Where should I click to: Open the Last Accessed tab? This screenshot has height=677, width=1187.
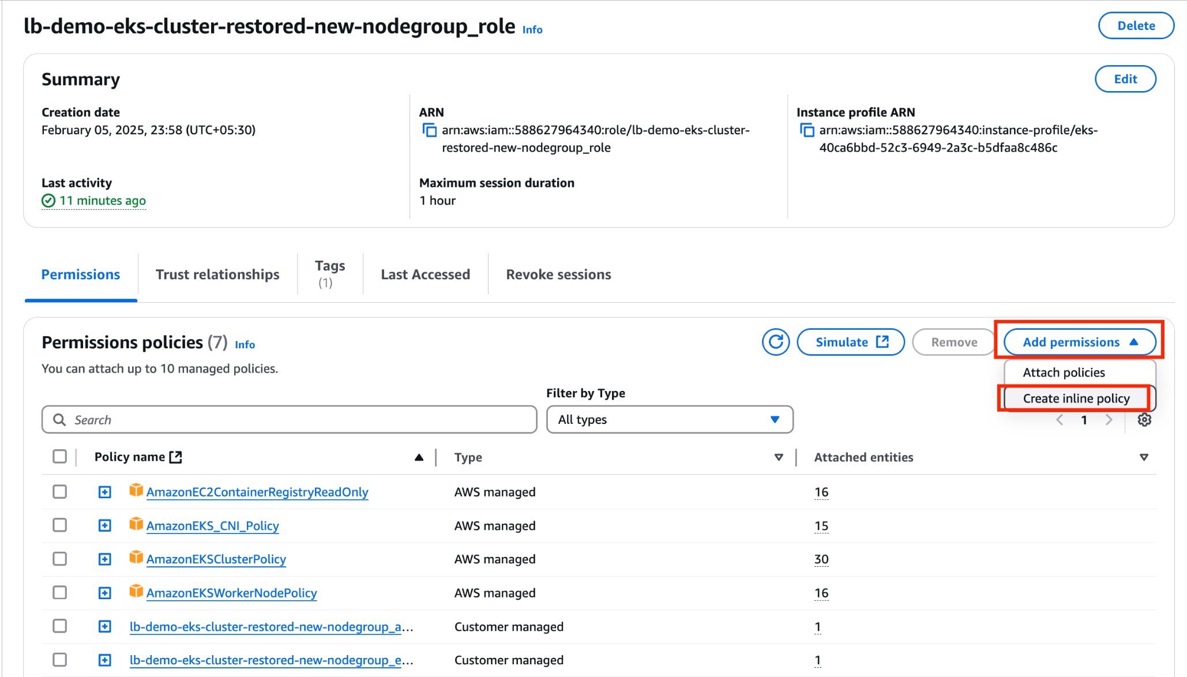point(426,274)
